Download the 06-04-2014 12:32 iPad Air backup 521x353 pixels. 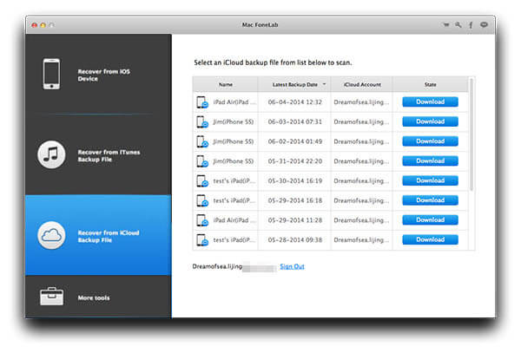coord(430,101)
